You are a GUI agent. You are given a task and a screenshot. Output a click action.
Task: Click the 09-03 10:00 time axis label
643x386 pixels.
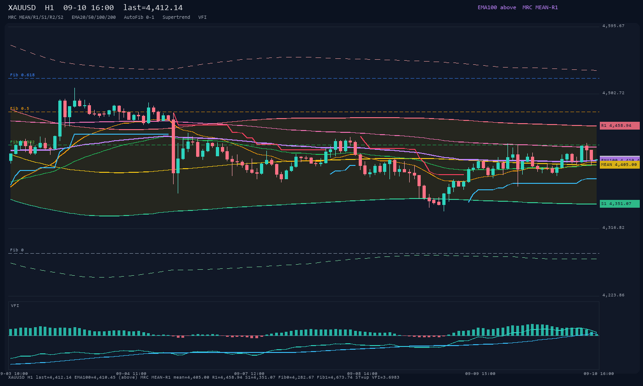pos(14,374)
